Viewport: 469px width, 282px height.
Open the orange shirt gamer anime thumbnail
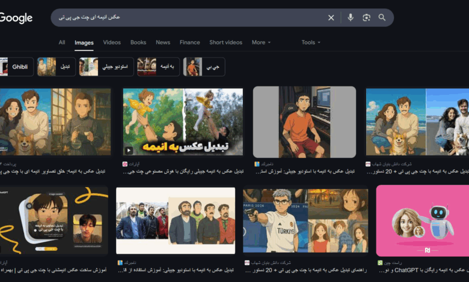tap(304, 122)
